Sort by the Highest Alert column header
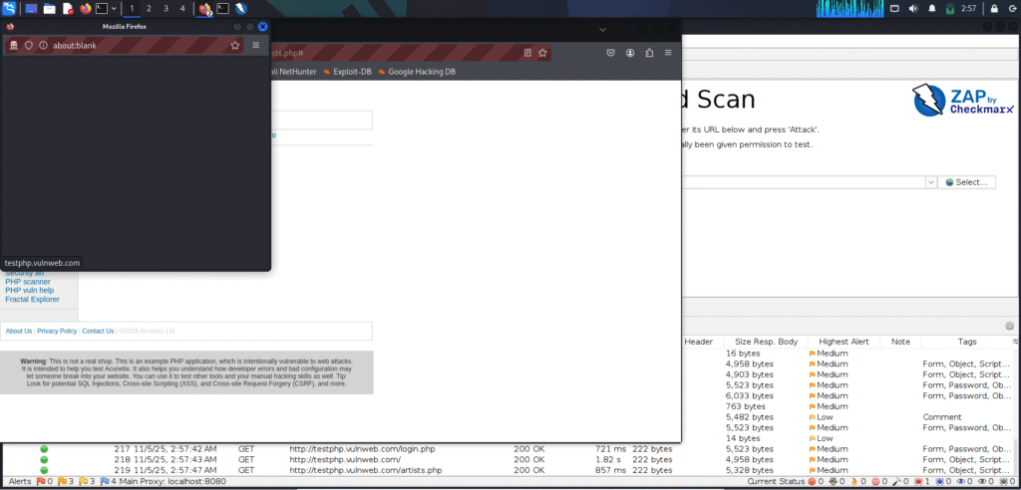Image resolution: width=1021 pixels, height=490 pixels. [844, 342]
